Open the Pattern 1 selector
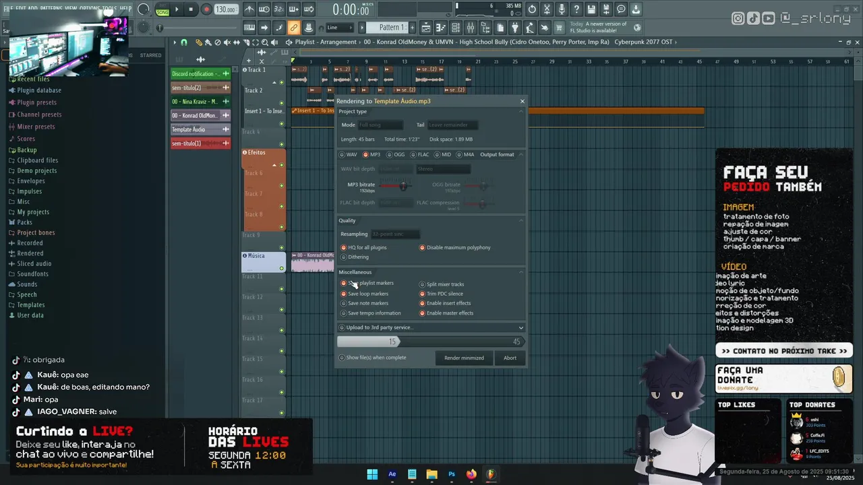The image size is (863, 485). (390, 28)
